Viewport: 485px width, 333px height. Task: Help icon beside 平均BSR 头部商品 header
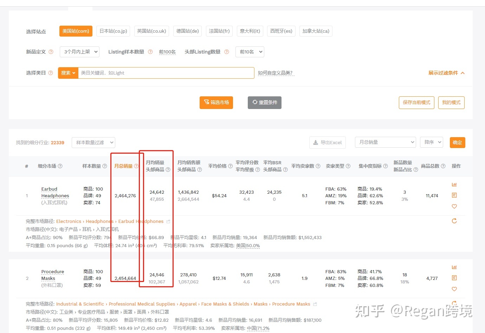(x=285, y=169)
